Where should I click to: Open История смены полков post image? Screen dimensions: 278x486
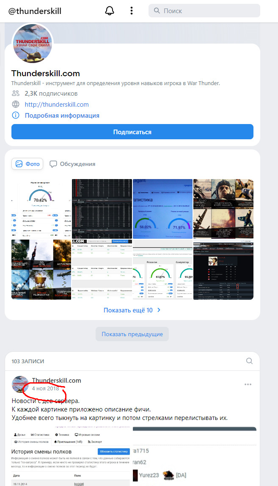[72, 456]
